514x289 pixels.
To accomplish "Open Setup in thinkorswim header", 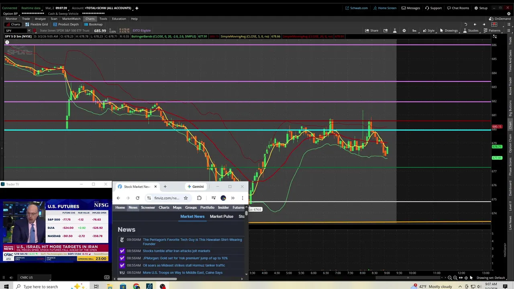I will 481,8.
